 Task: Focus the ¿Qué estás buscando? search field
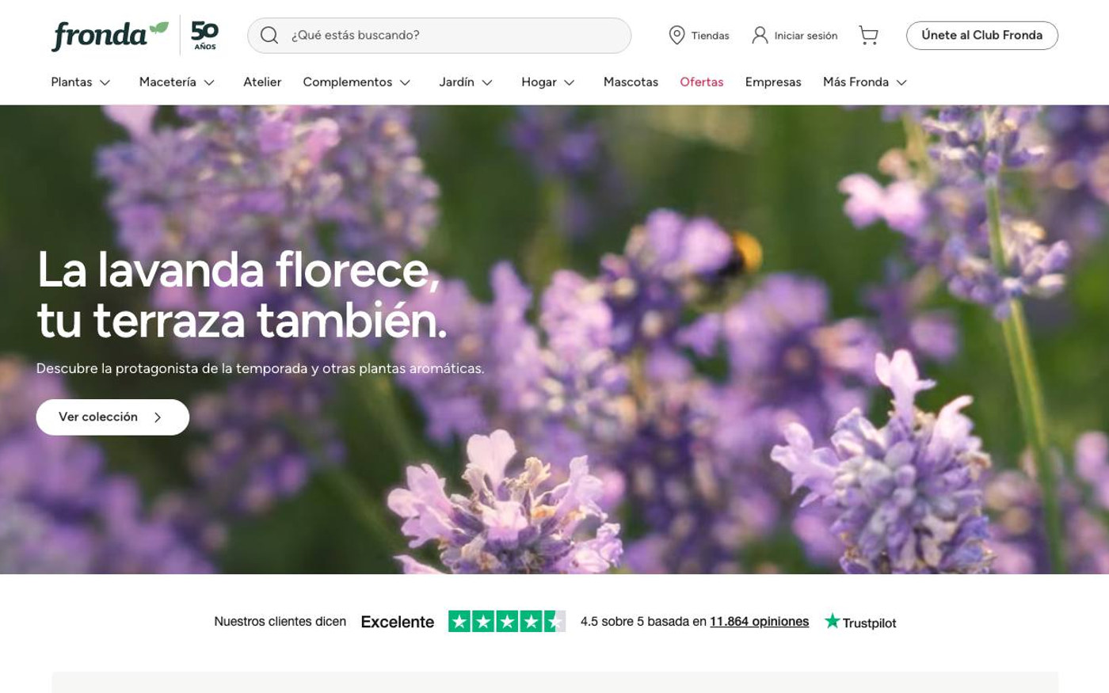click(x=440, y=36)
